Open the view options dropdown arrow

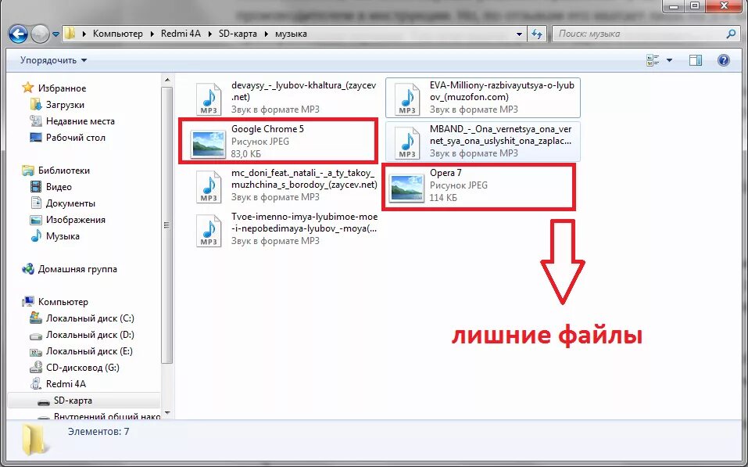669,60
